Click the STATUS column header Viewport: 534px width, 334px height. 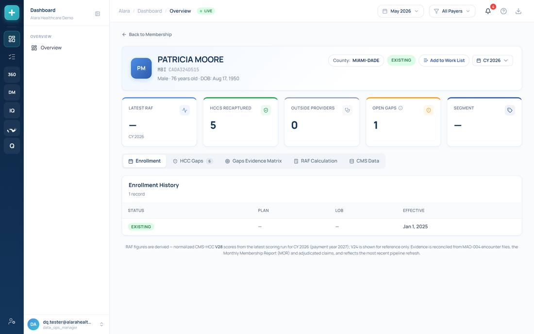click(136, 210)
